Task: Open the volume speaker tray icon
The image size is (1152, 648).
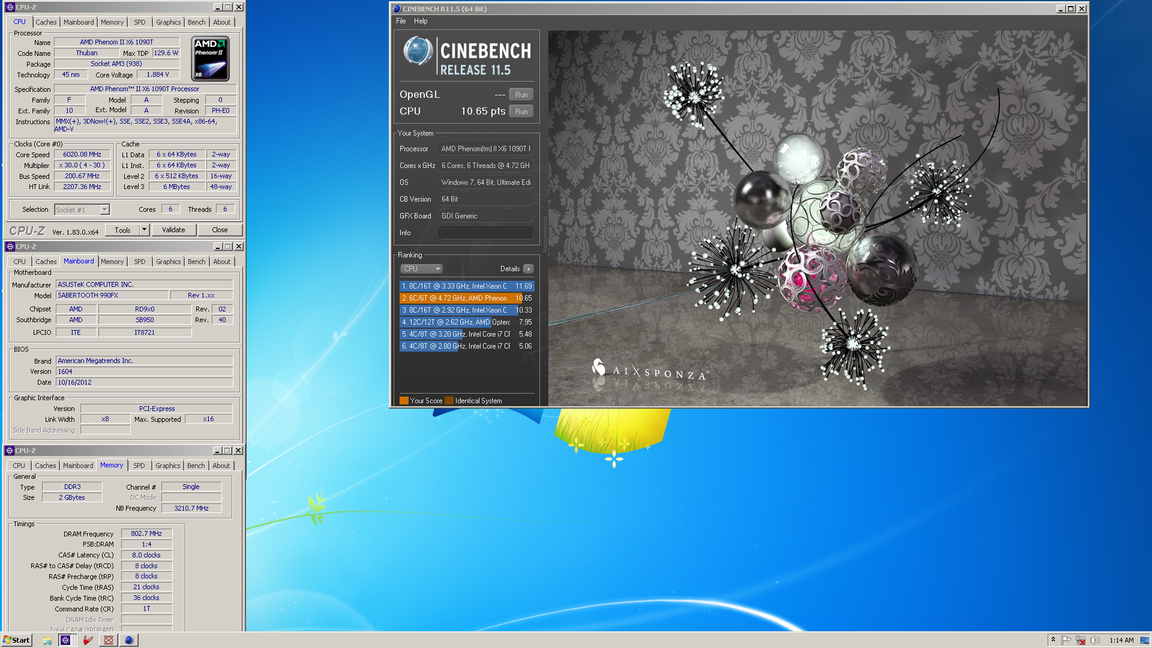Action: coord(1095,640)
